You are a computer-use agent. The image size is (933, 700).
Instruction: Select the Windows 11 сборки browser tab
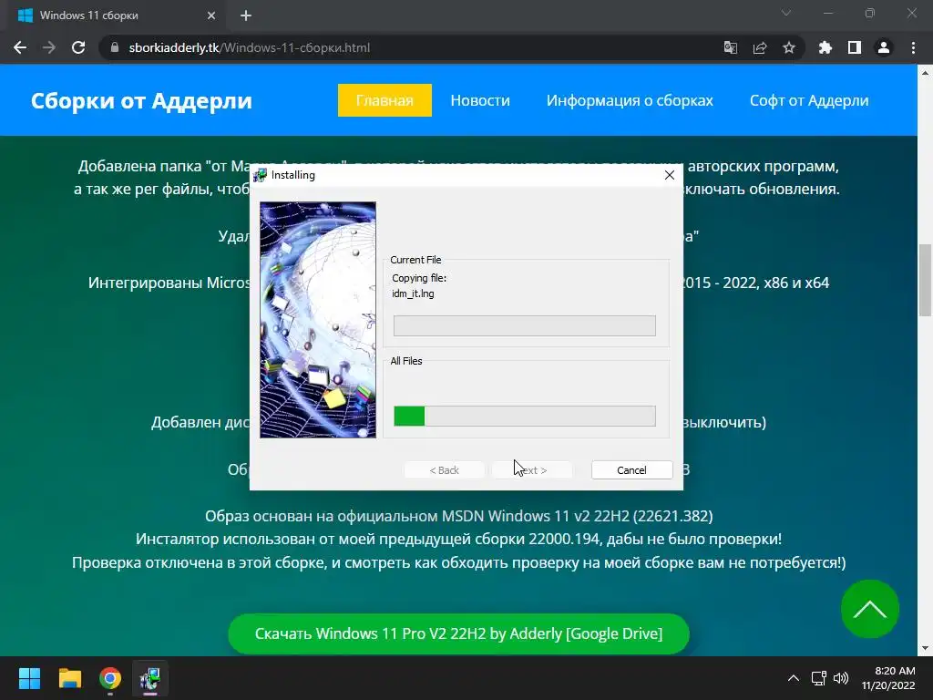click(116, 15)
